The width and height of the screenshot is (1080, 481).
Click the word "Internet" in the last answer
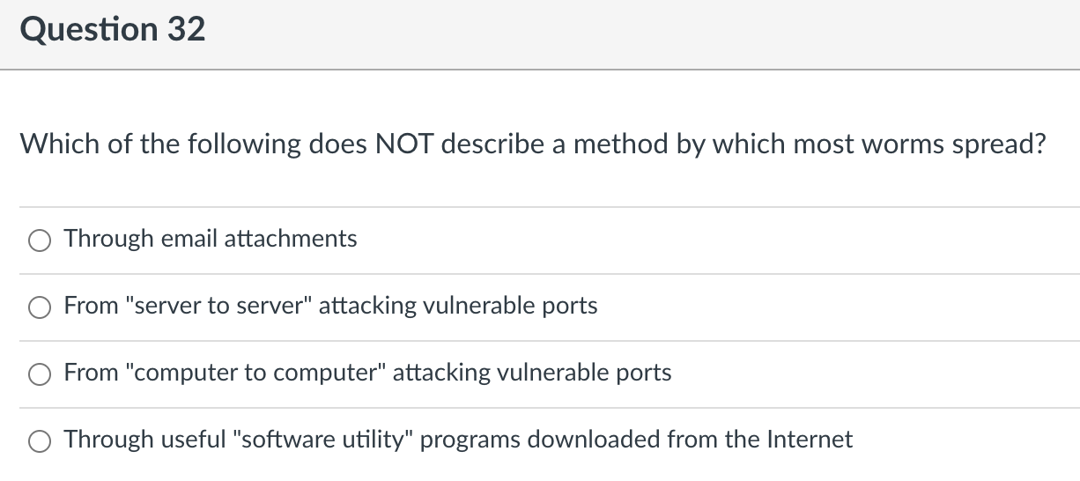(810, 439)
